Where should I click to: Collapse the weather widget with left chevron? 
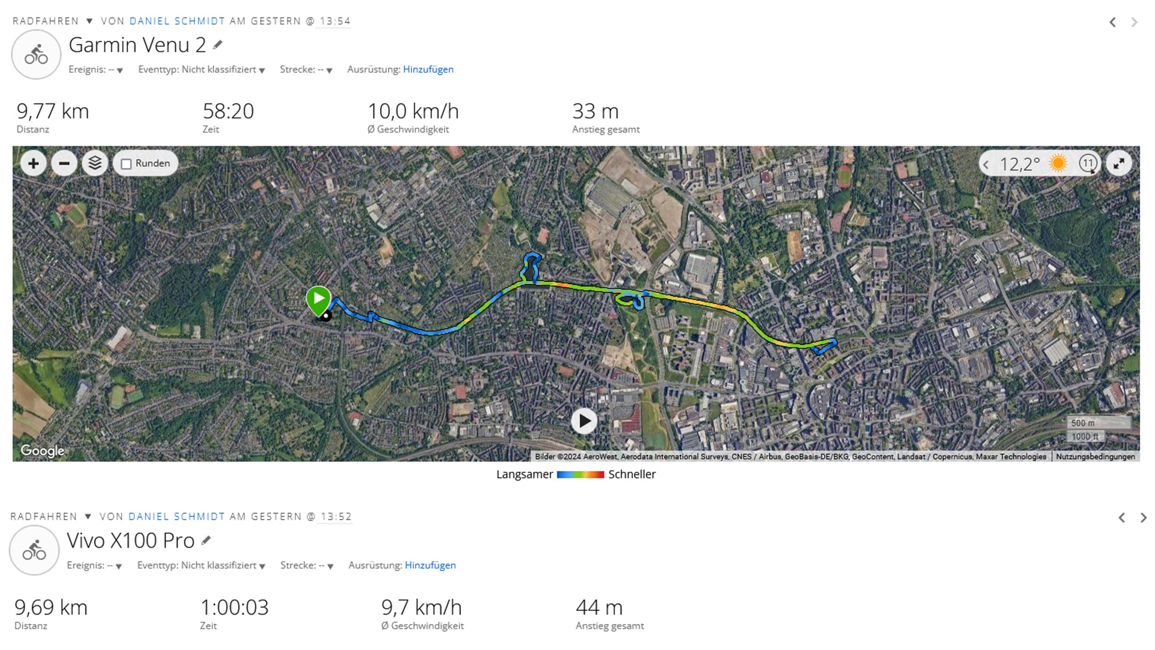click(986, 164)
